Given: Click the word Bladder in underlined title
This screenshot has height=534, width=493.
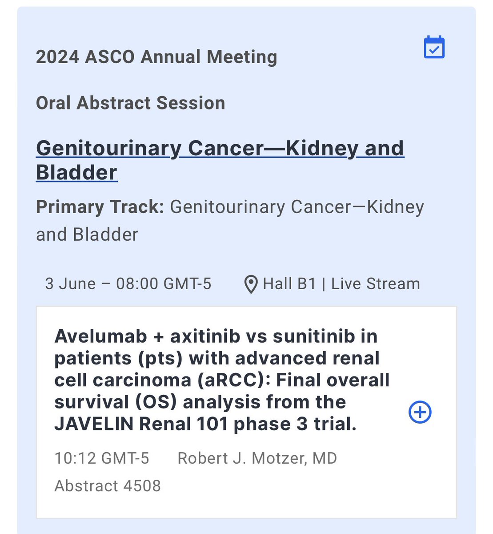Looking at the screenshot, I should tap(76, 173).
